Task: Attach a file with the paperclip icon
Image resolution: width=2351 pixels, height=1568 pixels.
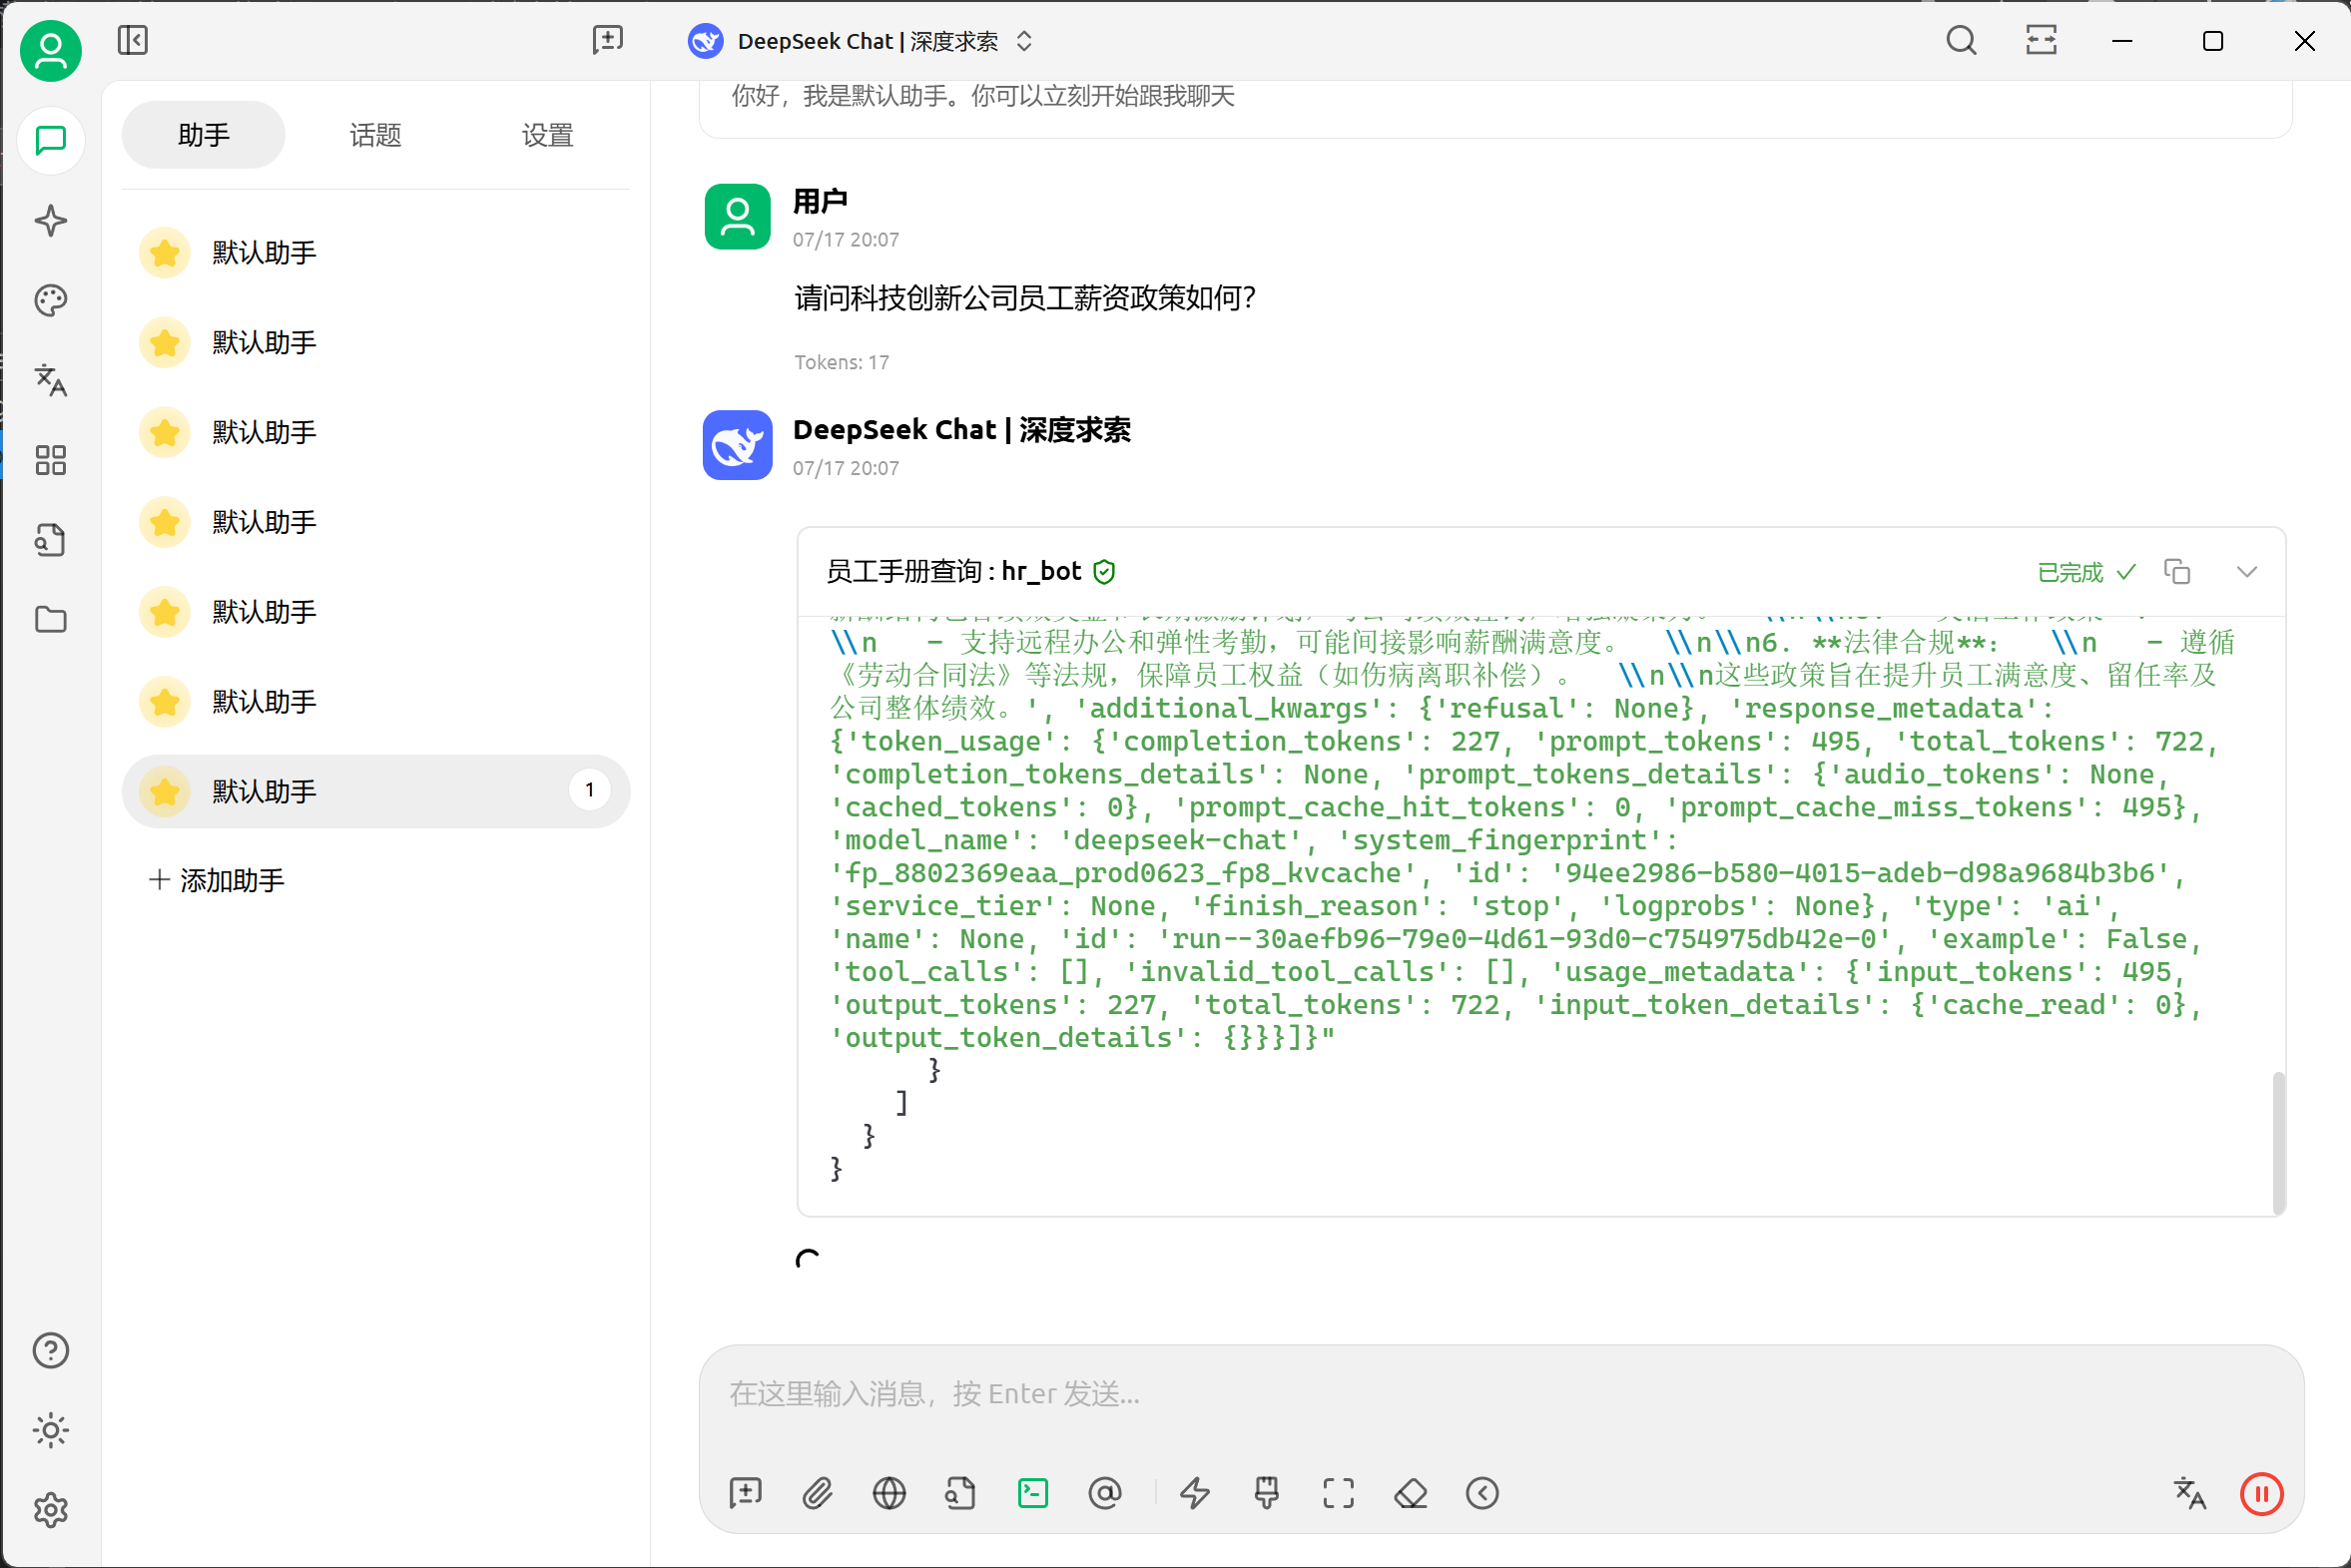Action: [x=817, y=1493]
